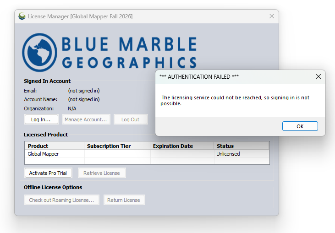Click the Subscription Tier column header
Screen dimensions: 335x233
117,146
